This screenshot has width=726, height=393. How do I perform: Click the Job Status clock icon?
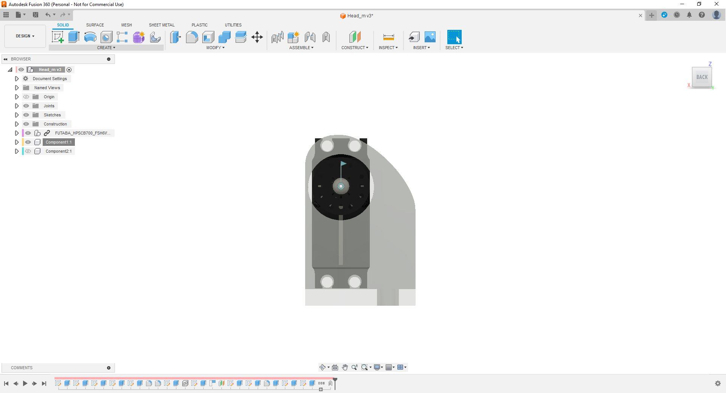tap(677, 15)
